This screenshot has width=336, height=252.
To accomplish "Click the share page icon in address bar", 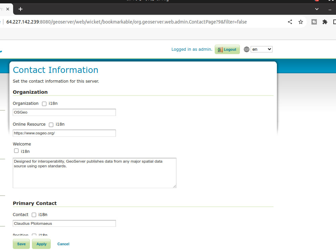I will [x=290, y=22].
